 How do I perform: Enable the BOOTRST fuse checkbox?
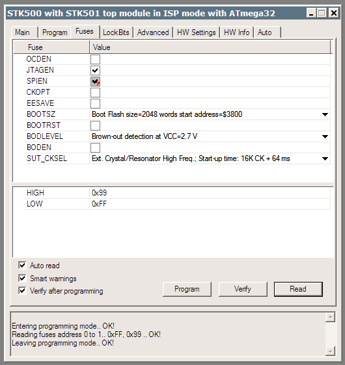[95, 125]
